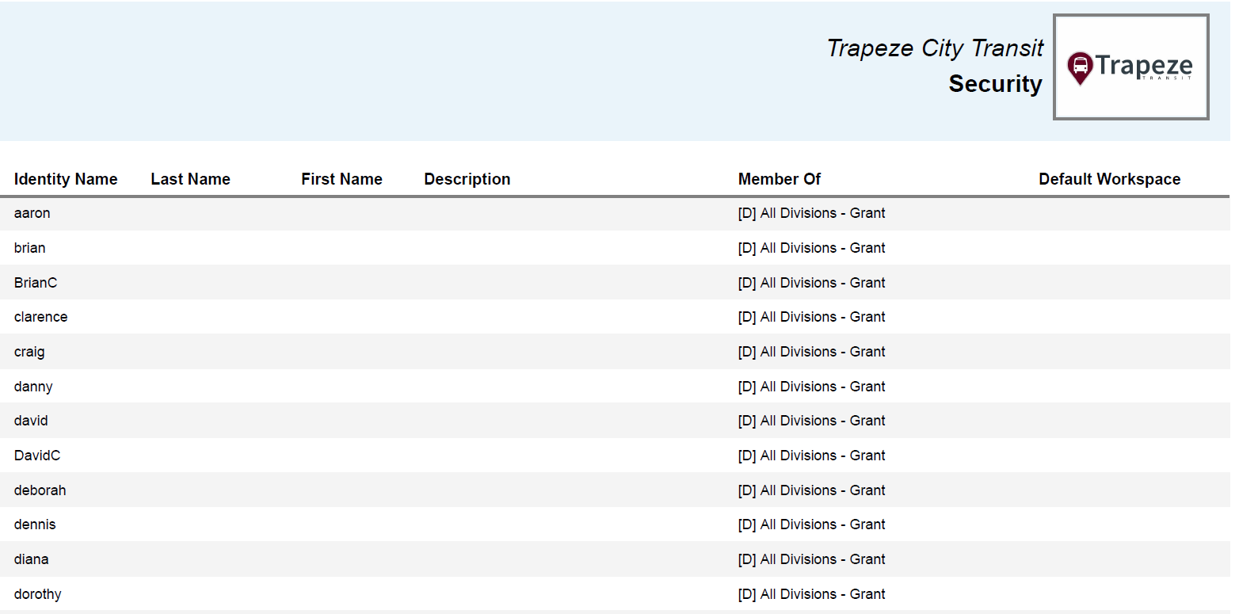Select the danny identity entry
1239x614 pixels.
point(33,387)
